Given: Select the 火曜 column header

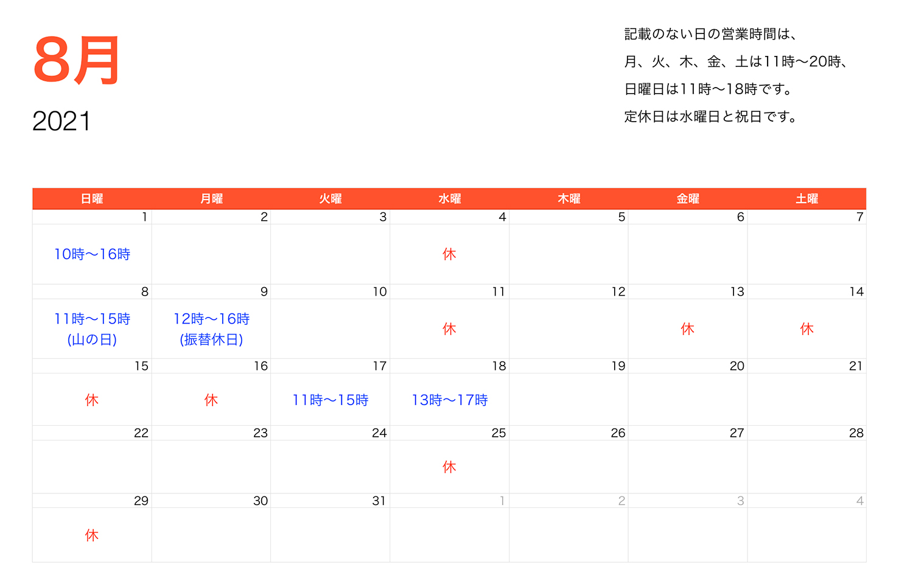Looking at the screenshot, I should point(331,198).
